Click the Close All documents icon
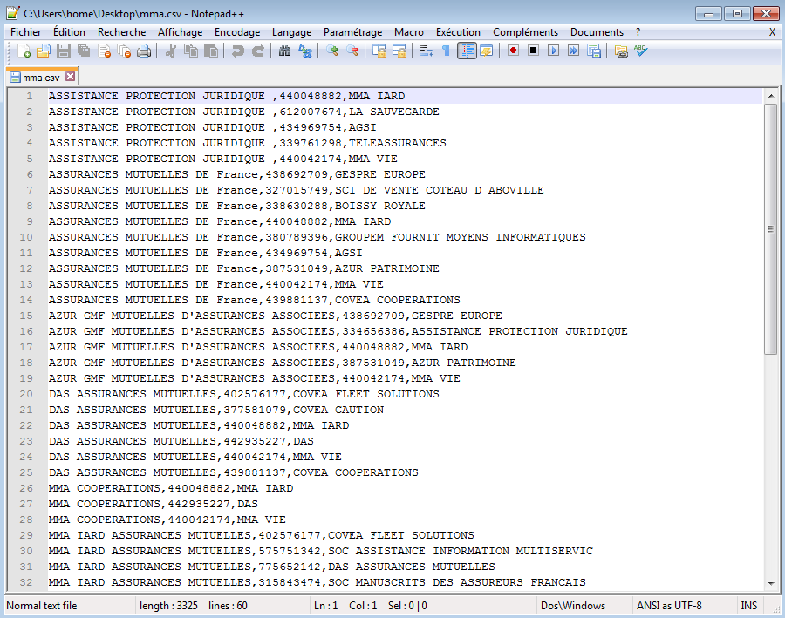 coord(124,51)
